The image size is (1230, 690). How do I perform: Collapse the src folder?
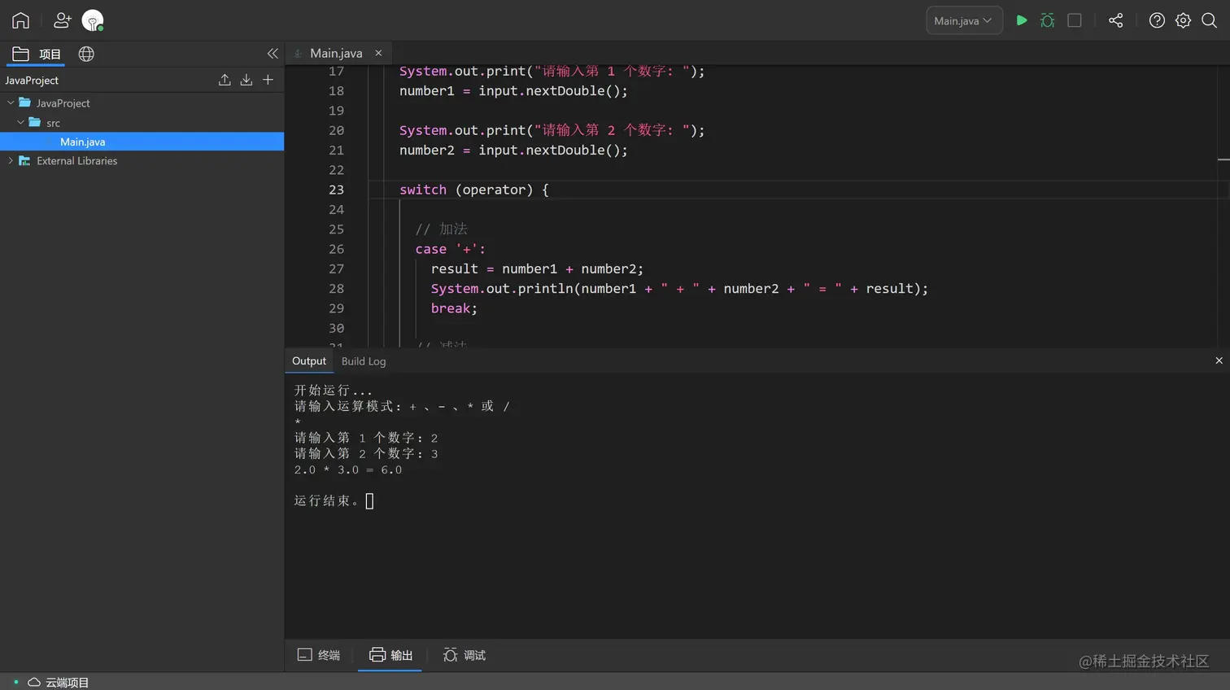(21, 123)
